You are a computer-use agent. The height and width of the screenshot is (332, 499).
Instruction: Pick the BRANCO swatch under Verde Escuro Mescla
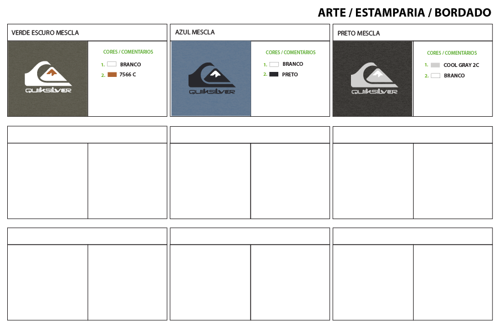click(111, 64)
